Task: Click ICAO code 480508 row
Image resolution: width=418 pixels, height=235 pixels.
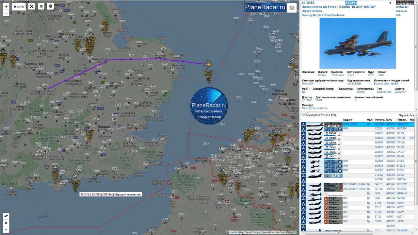Action: tap(391, 226)
